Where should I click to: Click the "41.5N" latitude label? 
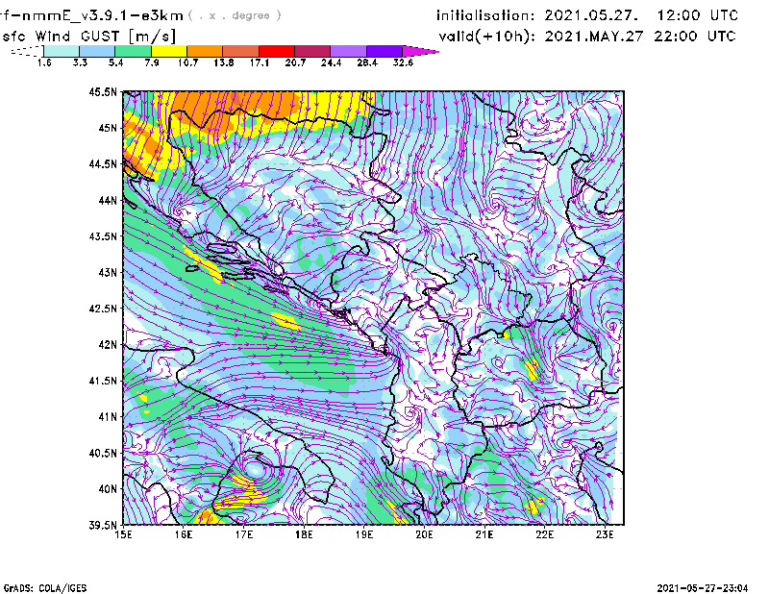coord(103,381)
